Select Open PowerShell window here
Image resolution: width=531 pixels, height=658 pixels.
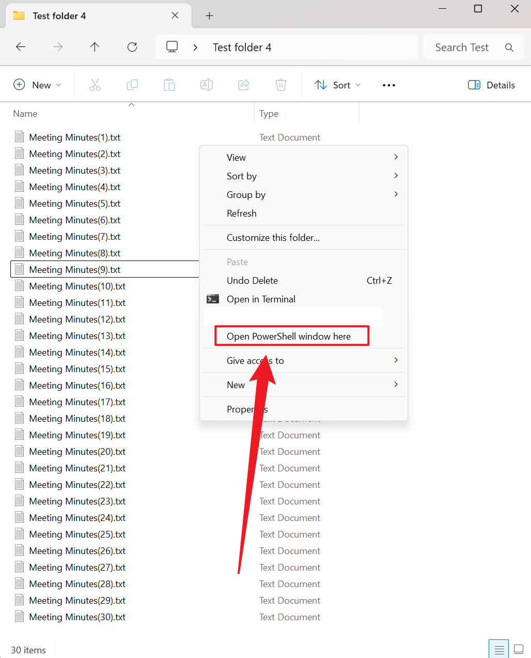tap(289, 336)
